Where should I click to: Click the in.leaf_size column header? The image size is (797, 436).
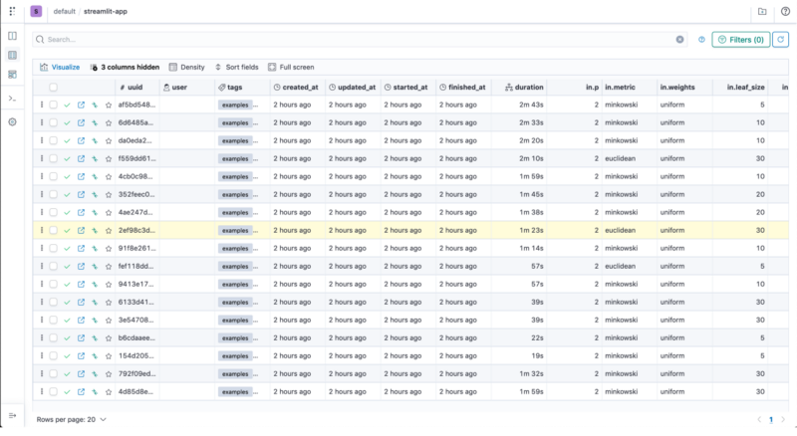[x=745, y=88]
